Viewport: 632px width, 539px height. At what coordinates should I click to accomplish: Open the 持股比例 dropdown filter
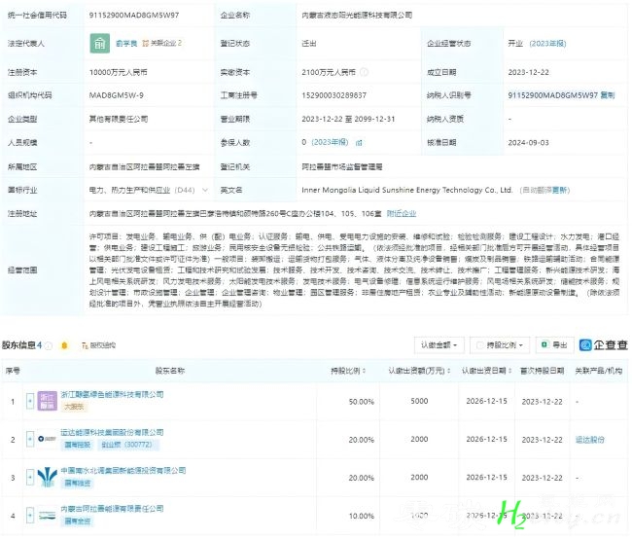(x=500, y=345)
